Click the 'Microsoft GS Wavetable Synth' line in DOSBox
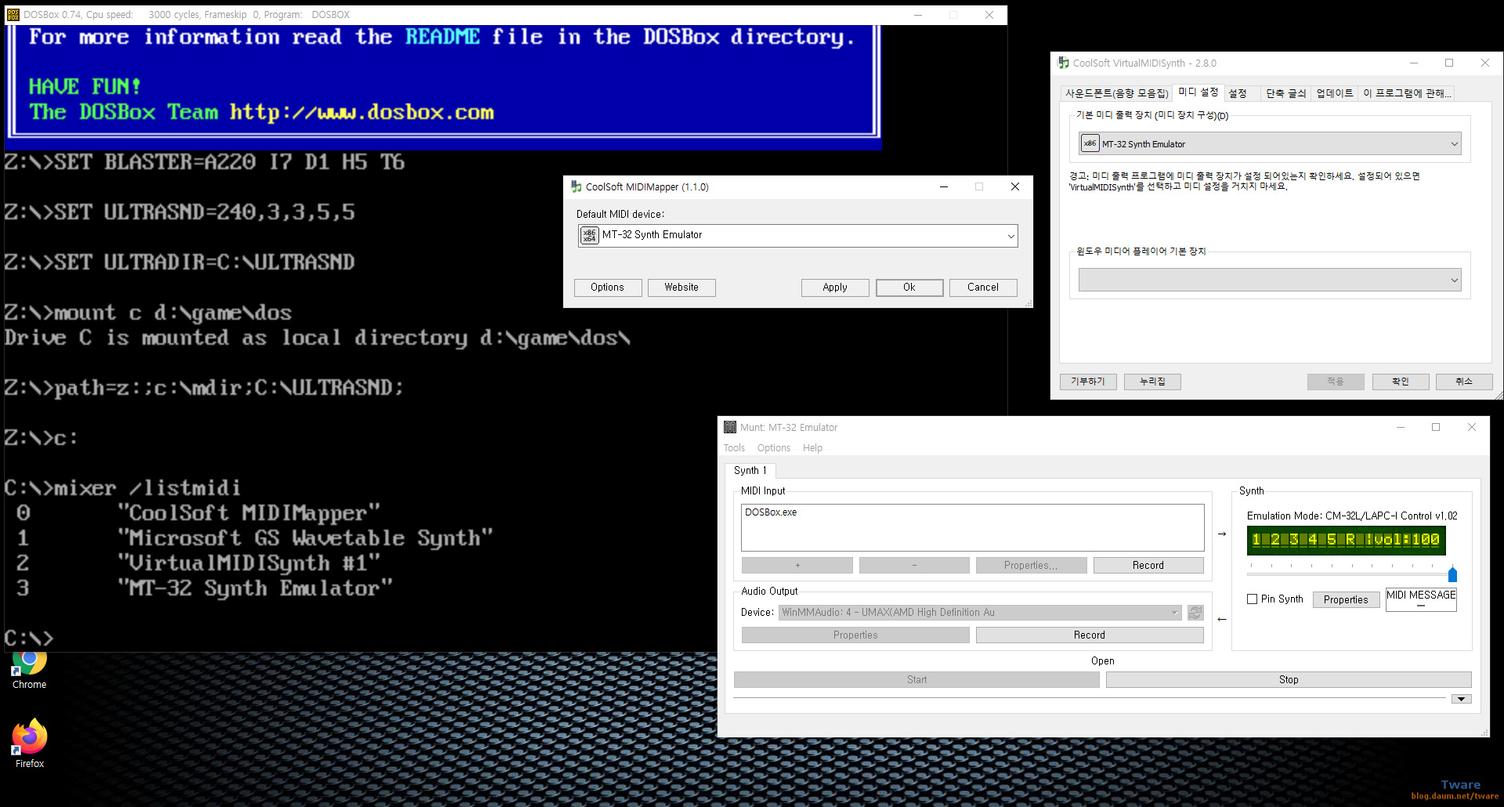 [305, 538]
